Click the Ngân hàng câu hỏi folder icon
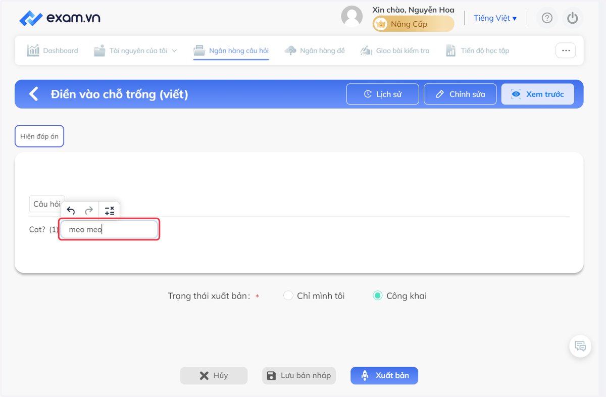 click(x=199, y=51)
